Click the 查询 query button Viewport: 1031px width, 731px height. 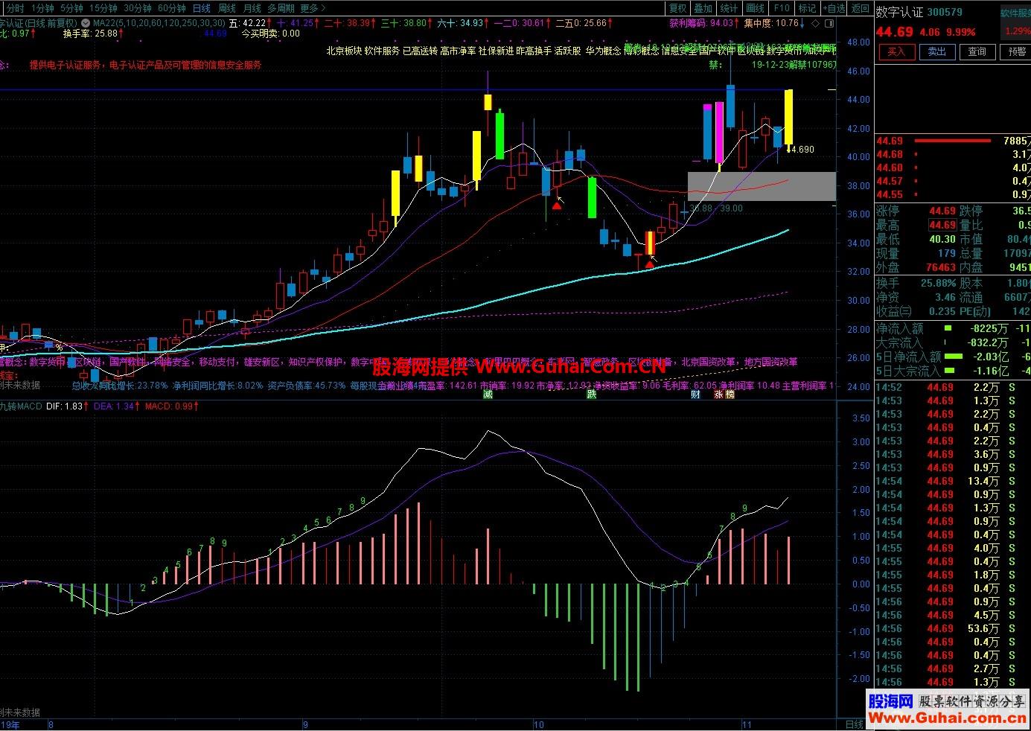click(977, 51)
